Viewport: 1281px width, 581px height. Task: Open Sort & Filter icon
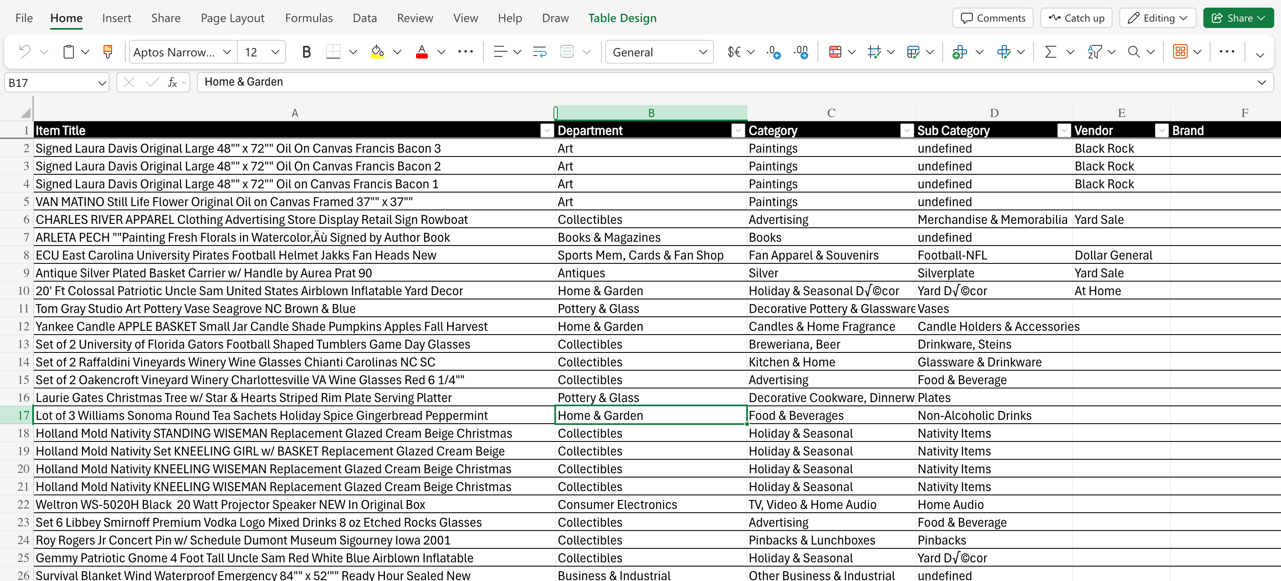[x=1095, y=52]
